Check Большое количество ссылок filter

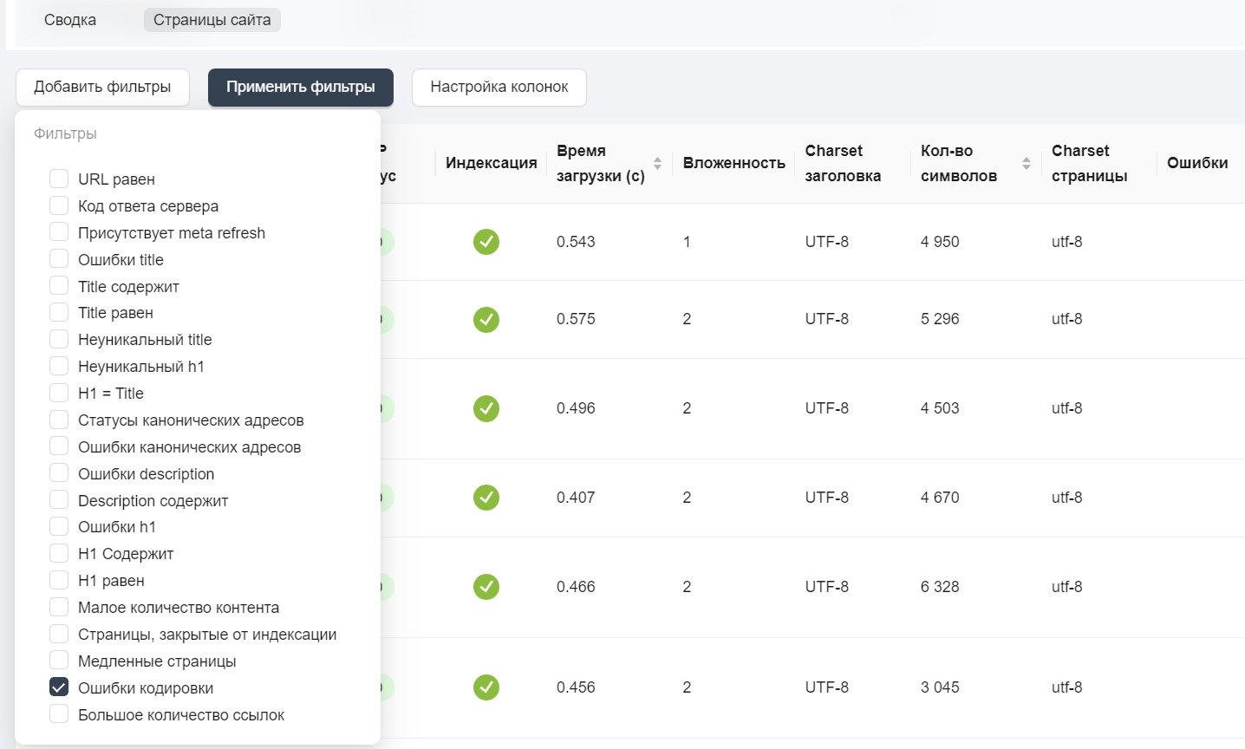pos(59,714)
